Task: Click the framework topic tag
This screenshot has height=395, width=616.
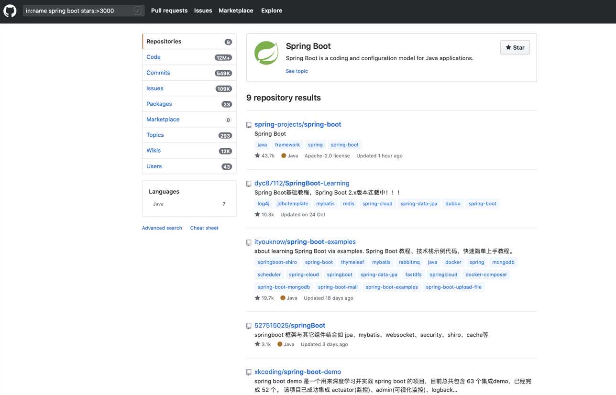Action: click(x=287, y=145)
